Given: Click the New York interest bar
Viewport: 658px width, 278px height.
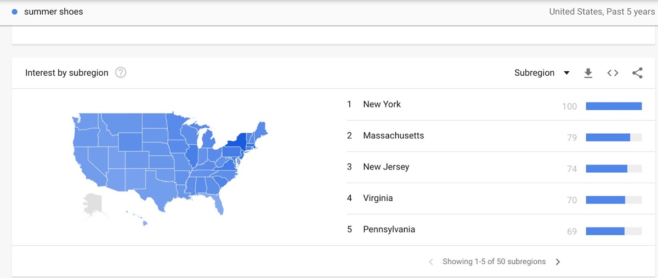Looking at the screenshot, I should coord(614,106).
